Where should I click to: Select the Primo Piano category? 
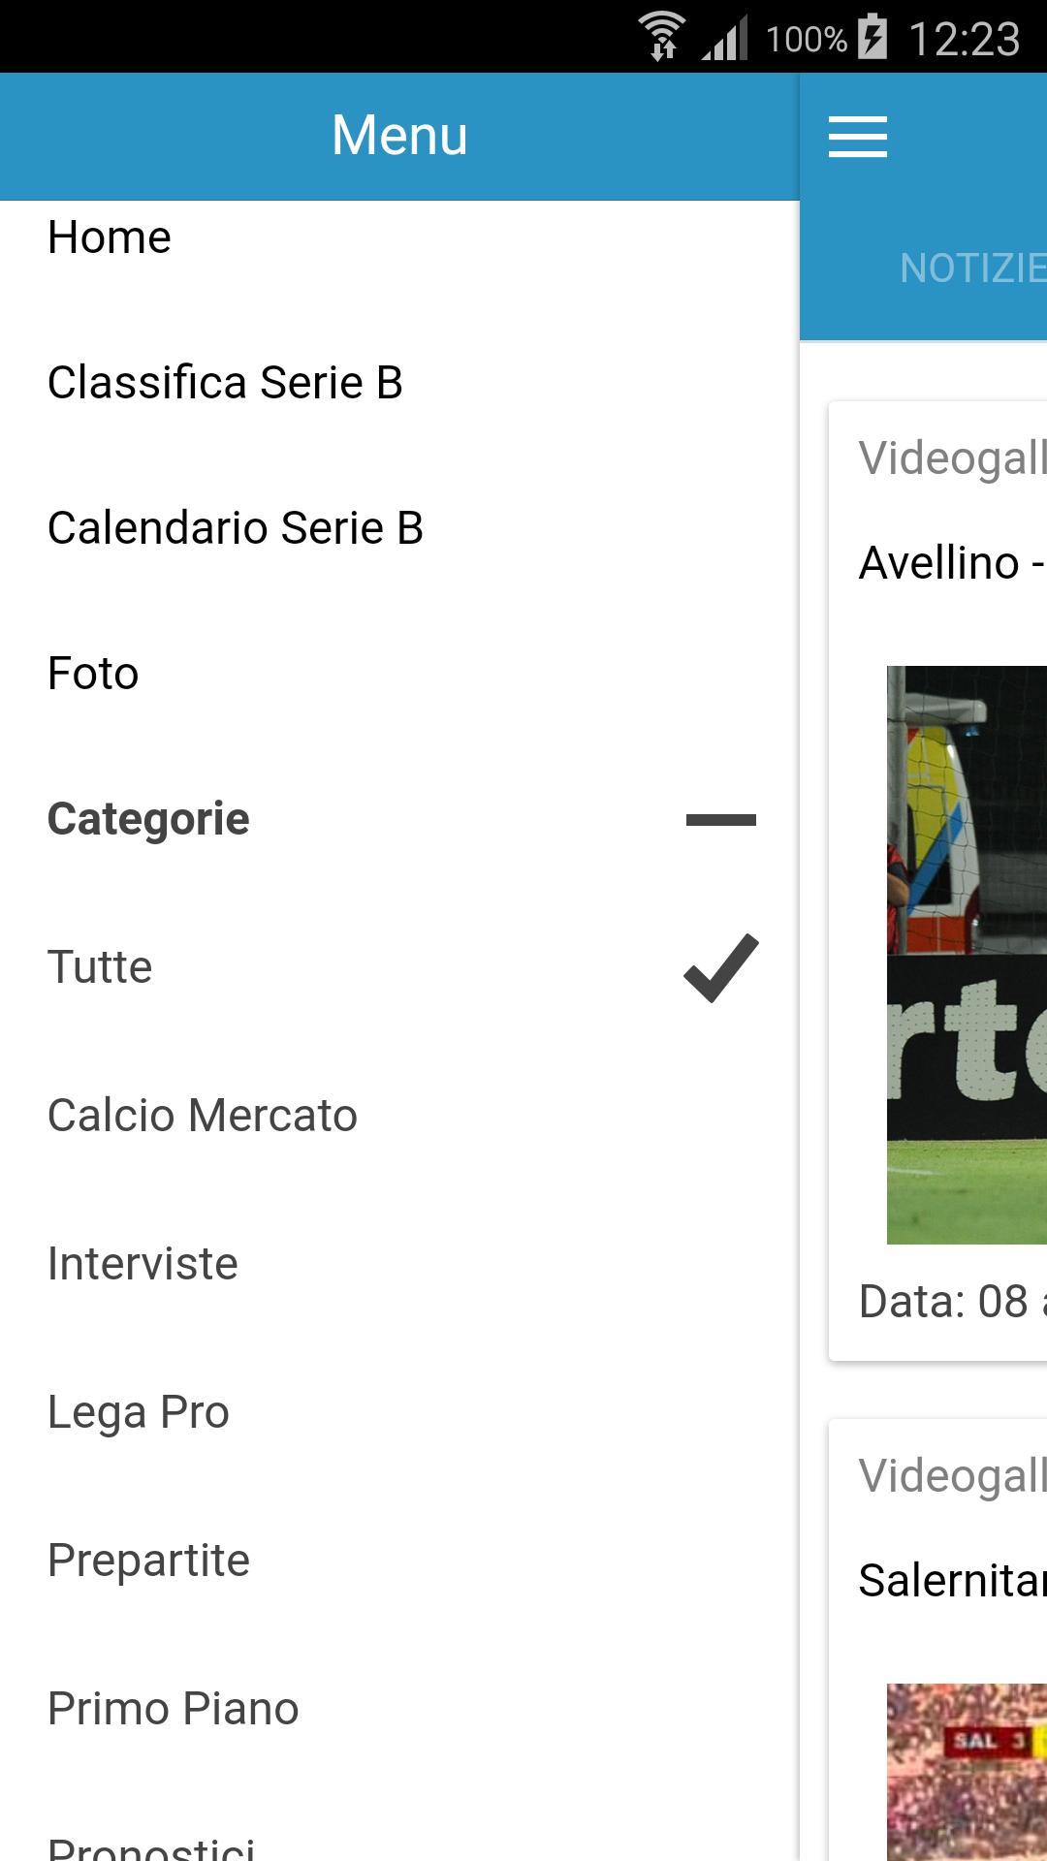point(174,1709)
